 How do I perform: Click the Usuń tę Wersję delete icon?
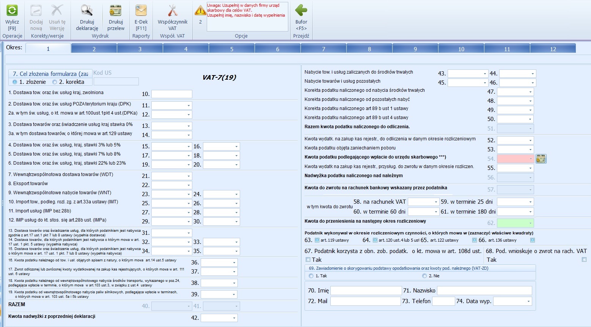(57, 10)
